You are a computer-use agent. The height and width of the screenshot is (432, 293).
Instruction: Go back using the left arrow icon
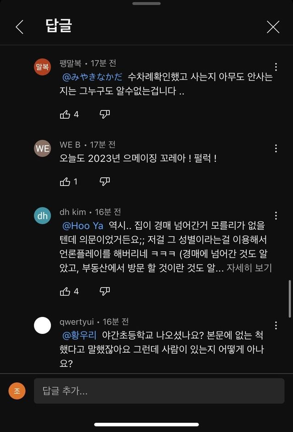coord(20,27)
